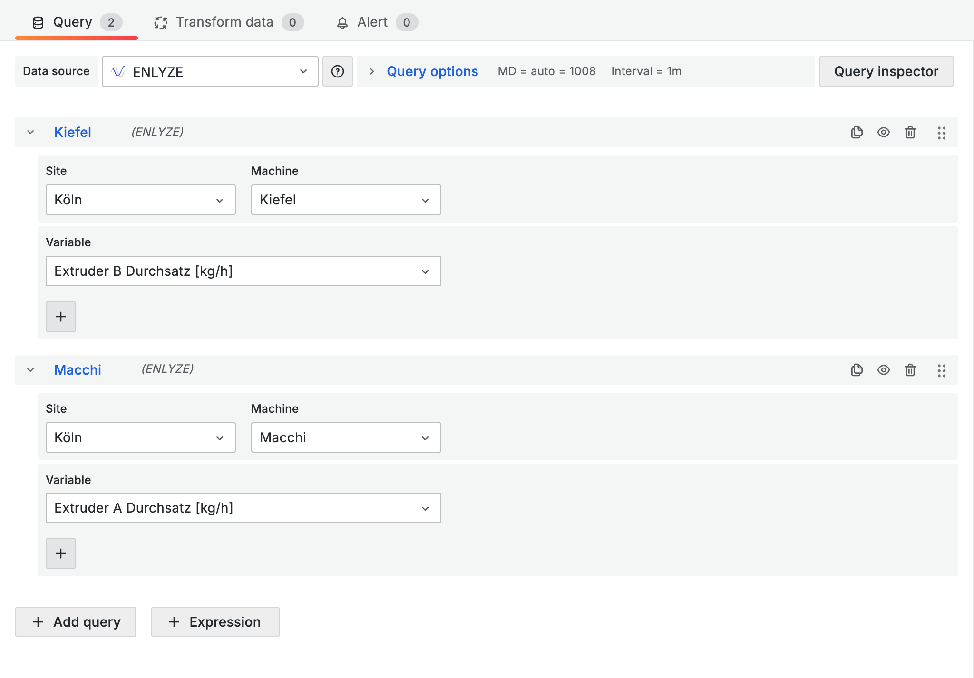
Task: Remove the Macchi query with trash icon
Action: [x=910, y=370]
